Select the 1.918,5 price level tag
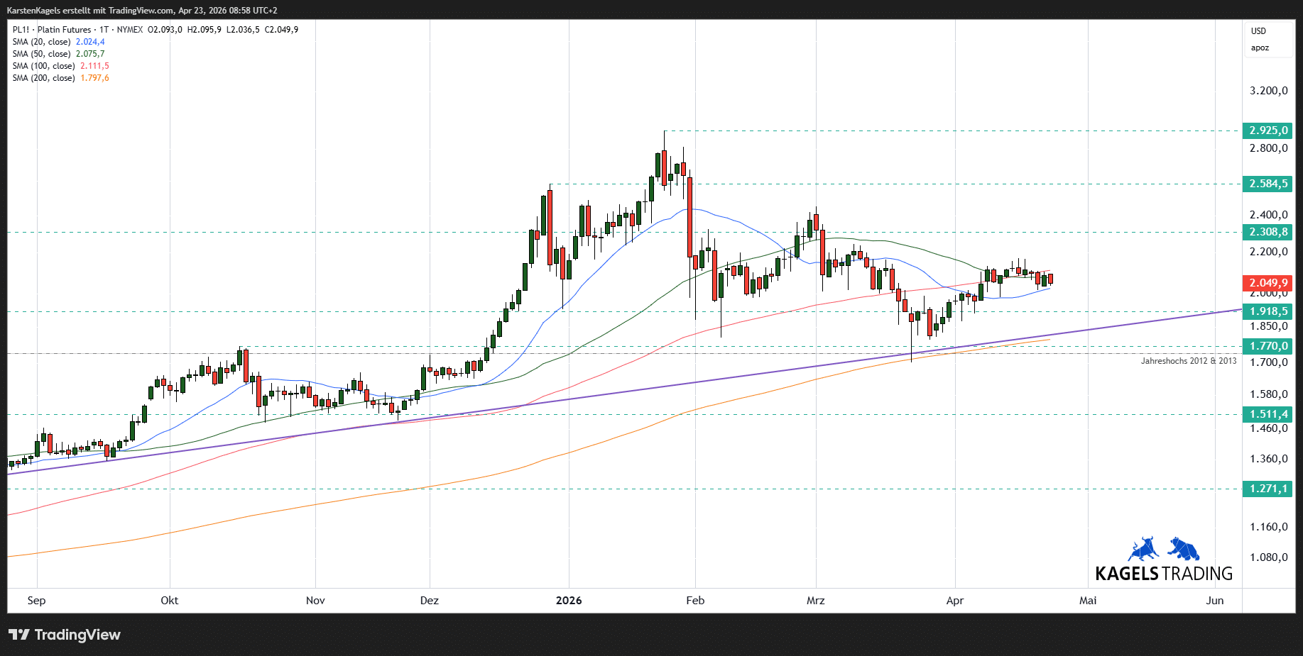Image resolution: width=1303 pixels, height=656 pixels. tap(1267, 311)
